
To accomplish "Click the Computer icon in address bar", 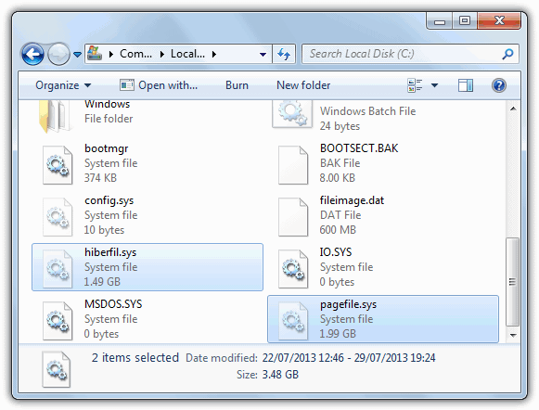I will [x=95, y=53].
